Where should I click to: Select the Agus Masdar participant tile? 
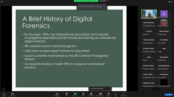[164, 57]
